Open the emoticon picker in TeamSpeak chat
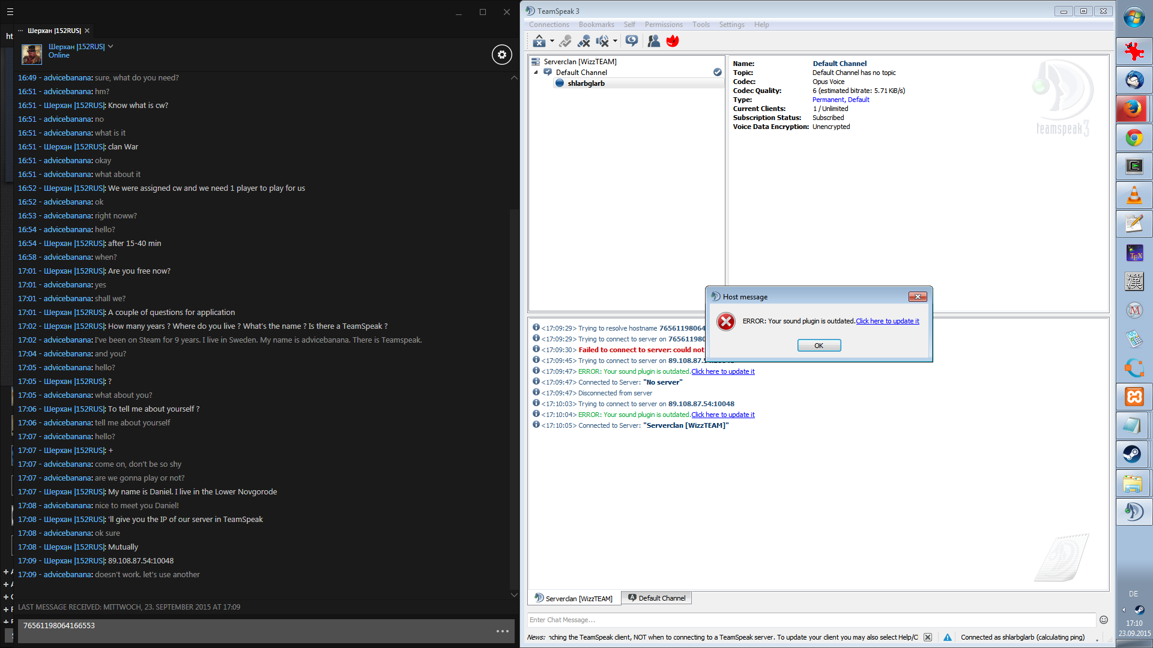 1104,620
